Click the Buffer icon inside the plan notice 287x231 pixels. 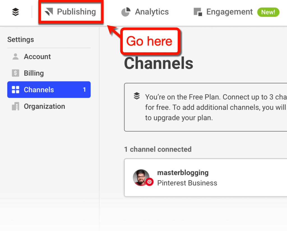pyautogui.click(x=136, y=96)
